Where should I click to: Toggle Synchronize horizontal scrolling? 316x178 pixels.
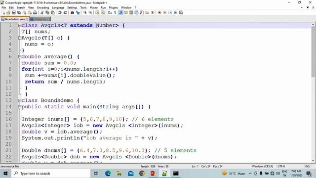103,12
